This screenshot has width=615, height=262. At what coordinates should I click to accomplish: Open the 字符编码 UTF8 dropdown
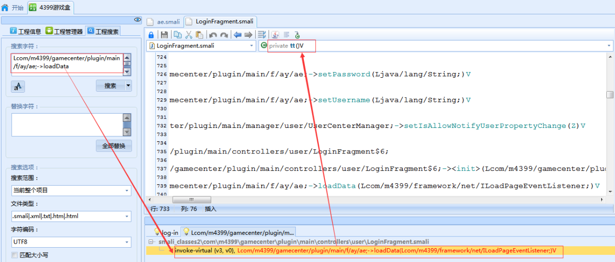[71, 242]
